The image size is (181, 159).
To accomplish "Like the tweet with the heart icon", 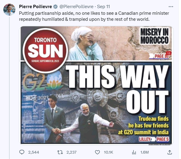I will click(x=97, y=152).
